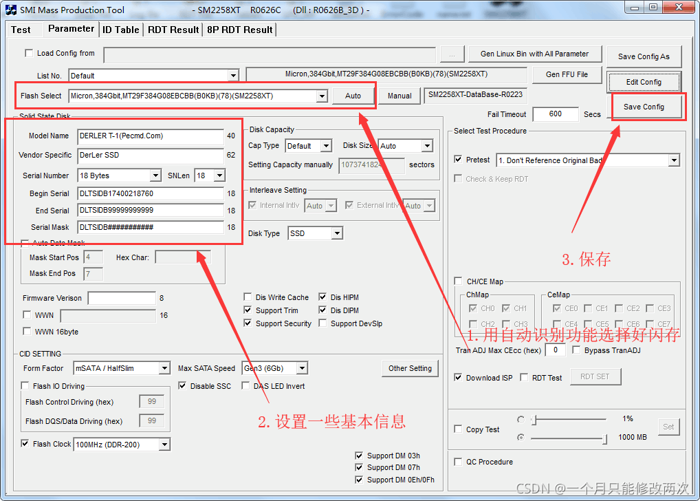Click the browse button next to Load Config path
Screen dimensions: 700x501
452,54
